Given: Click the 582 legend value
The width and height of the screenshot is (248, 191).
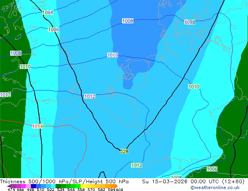Looking at the screenshot, I should tap(101, 189).
